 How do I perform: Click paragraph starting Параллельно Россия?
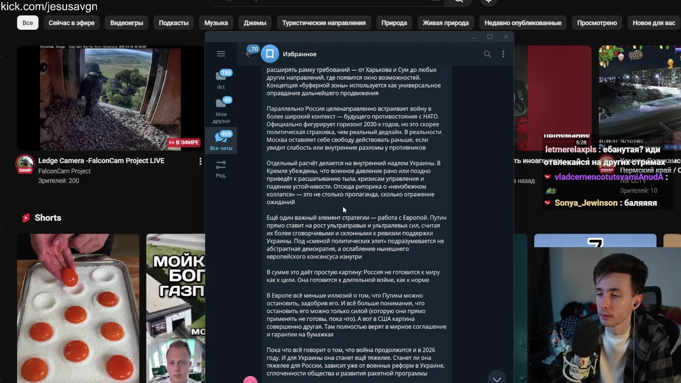coord(354,128)
